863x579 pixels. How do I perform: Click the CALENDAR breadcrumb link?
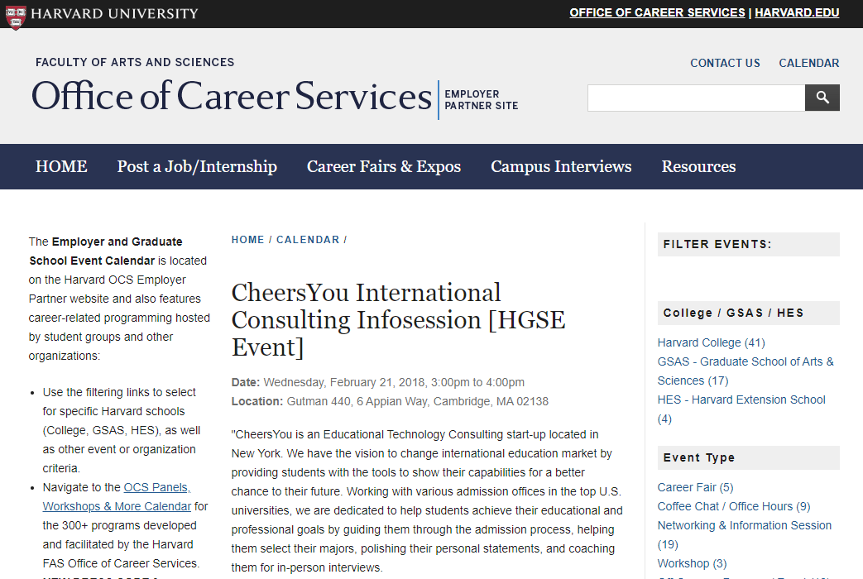pos(308,240)
